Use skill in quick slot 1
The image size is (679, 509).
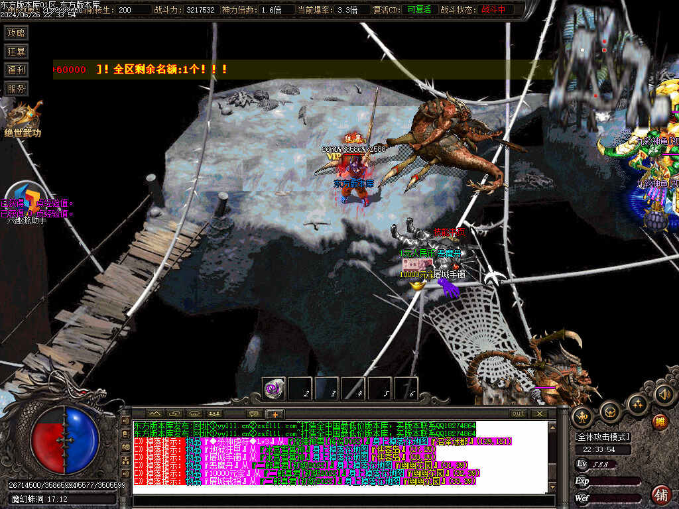[275, 388]
